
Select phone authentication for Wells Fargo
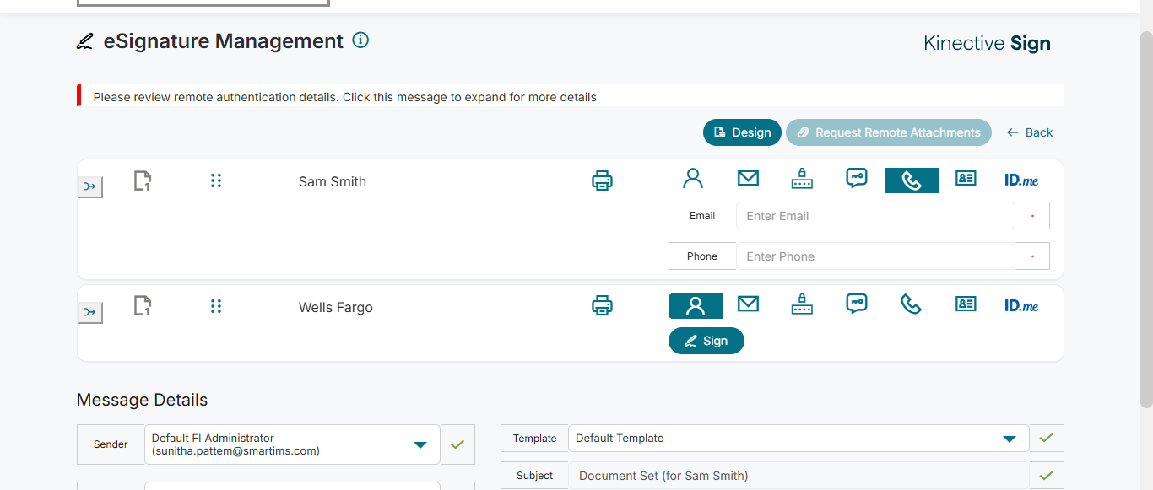click(x=912, y=304)
